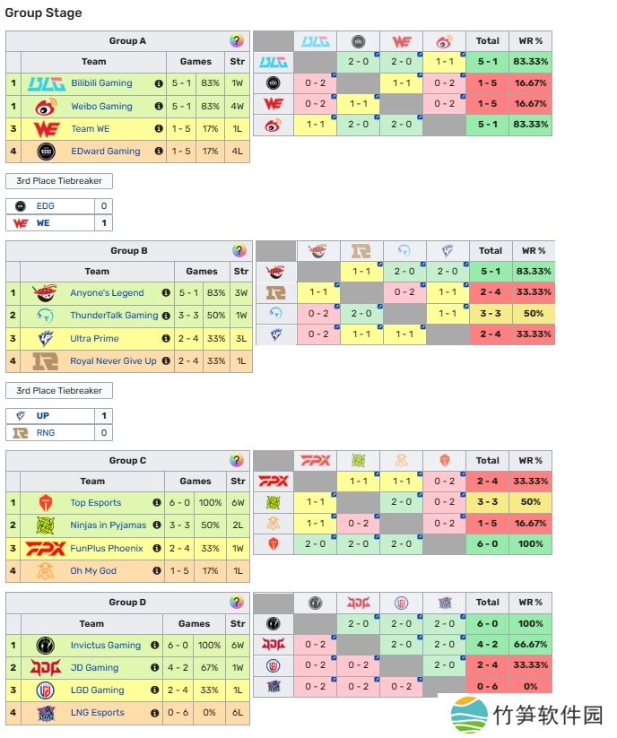
Task: Click the help icon in Group D header
Action: coord(237,603)
